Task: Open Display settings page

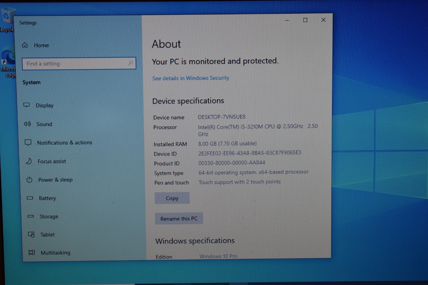Action: tap(45, 106)
